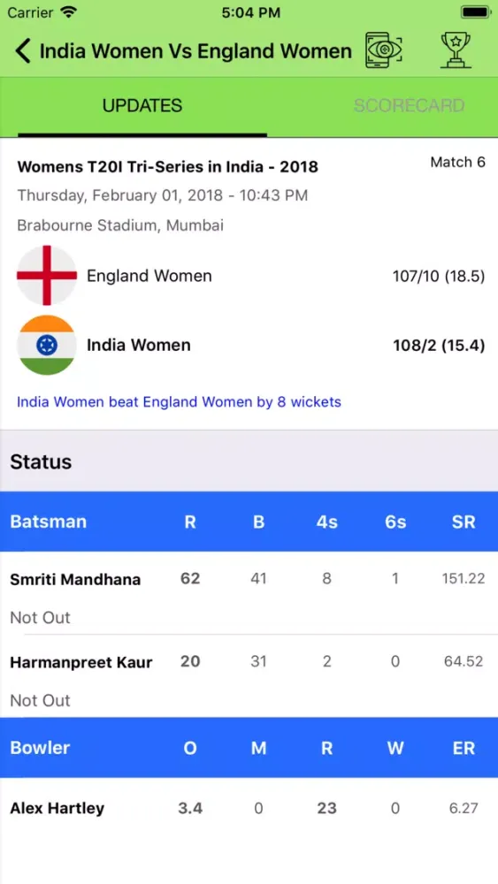Open India Women beat England Women result link
Screen dimensions: 498x884
tap(179, 402)
